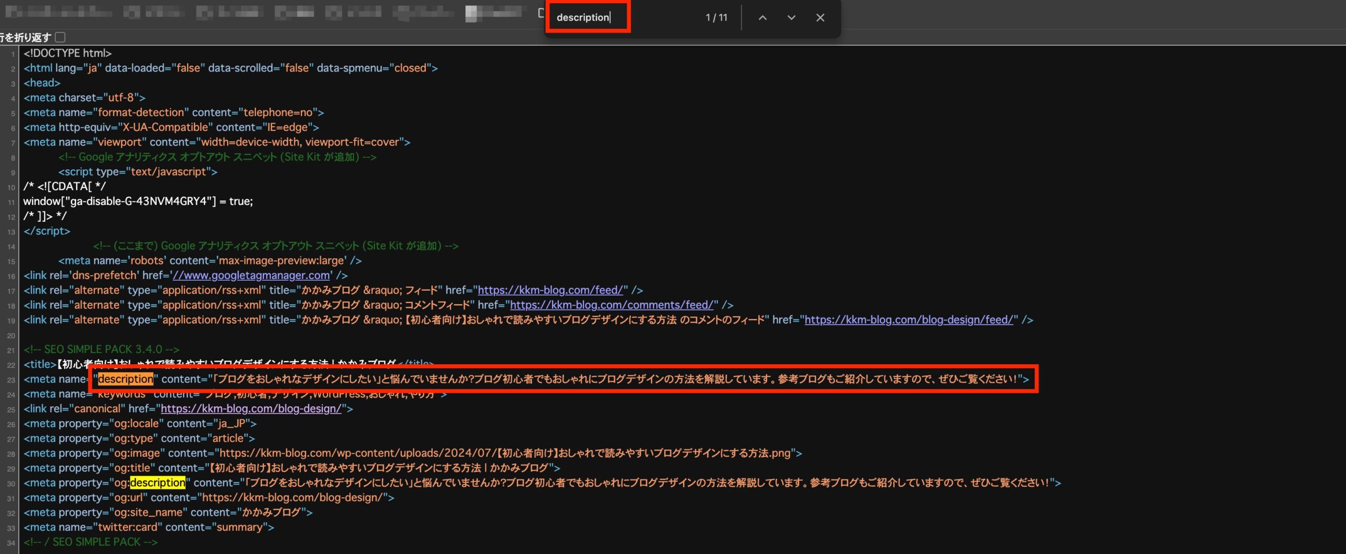Click the og:type article meta line

point(139,438)
